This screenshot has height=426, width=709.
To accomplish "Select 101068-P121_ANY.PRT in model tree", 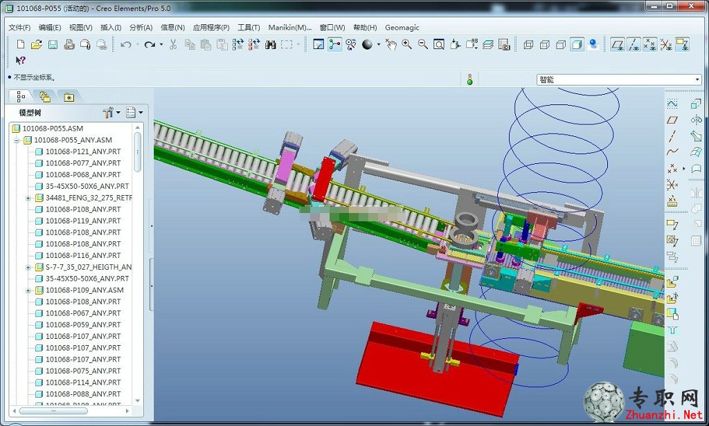I will 83,151.
